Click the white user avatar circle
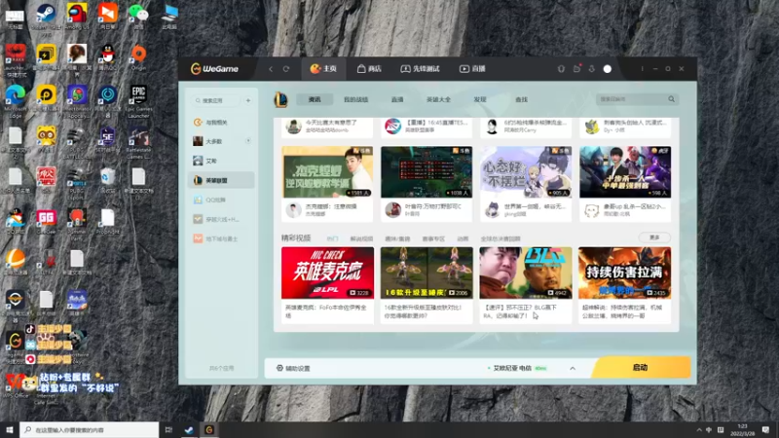Screen dimensions: 779x438 [607, 69]
